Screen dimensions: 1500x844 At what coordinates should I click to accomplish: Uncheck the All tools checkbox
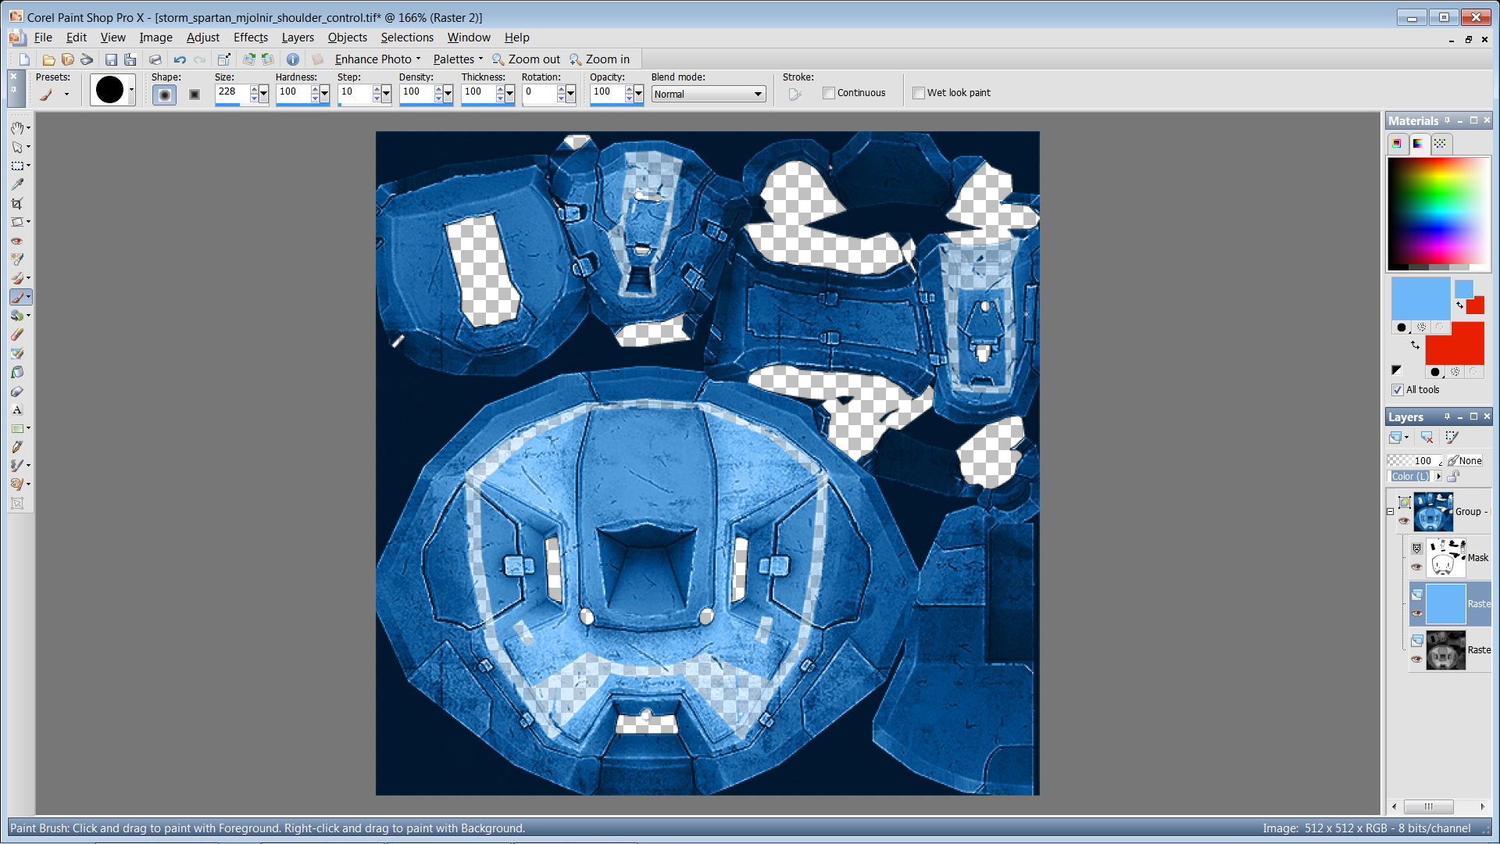pos(1398,390)
